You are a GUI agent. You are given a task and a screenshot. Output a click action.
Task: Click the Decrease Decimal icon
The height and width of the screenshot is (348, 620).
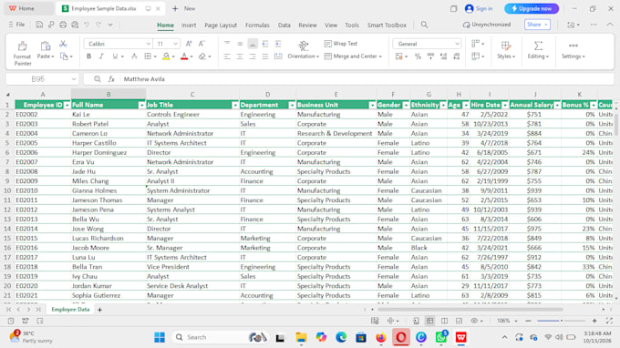pyautogui.click(x=456, y=56)
